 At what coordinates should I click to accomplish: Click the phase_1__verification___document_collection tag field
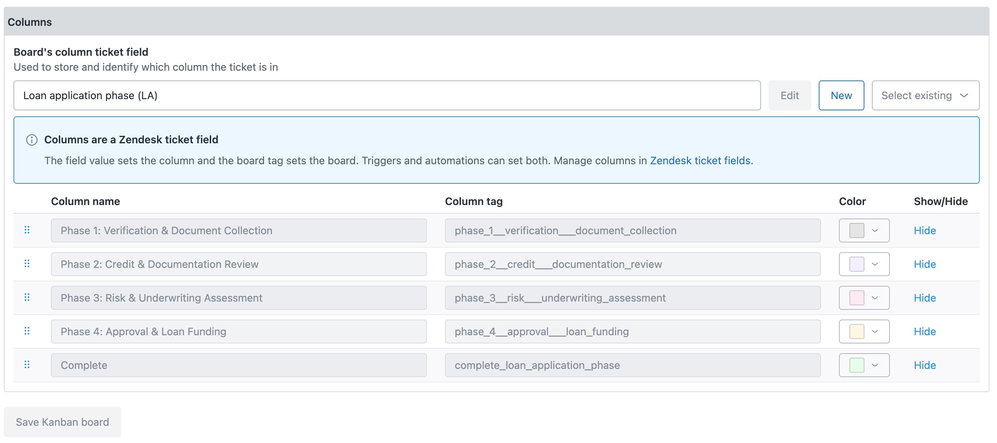click(633, 230)
